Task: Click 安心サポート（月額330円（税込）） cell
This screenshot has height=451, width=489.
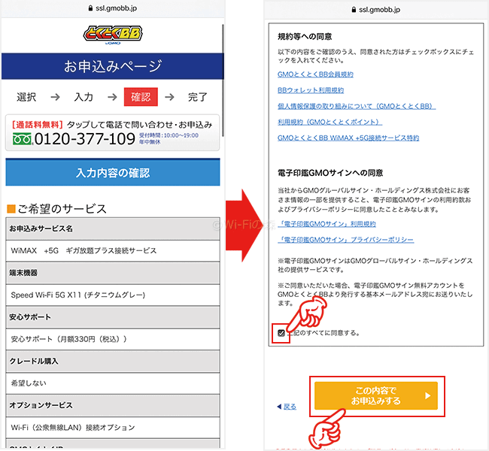Action: [113, 339]
